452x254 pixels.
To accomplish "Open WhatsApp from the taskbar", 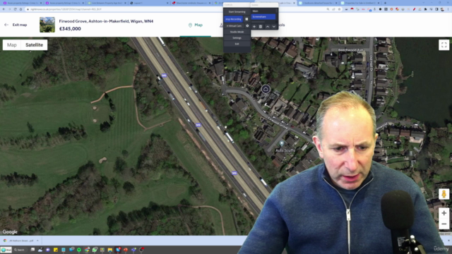I will click(x=95, y=250).
